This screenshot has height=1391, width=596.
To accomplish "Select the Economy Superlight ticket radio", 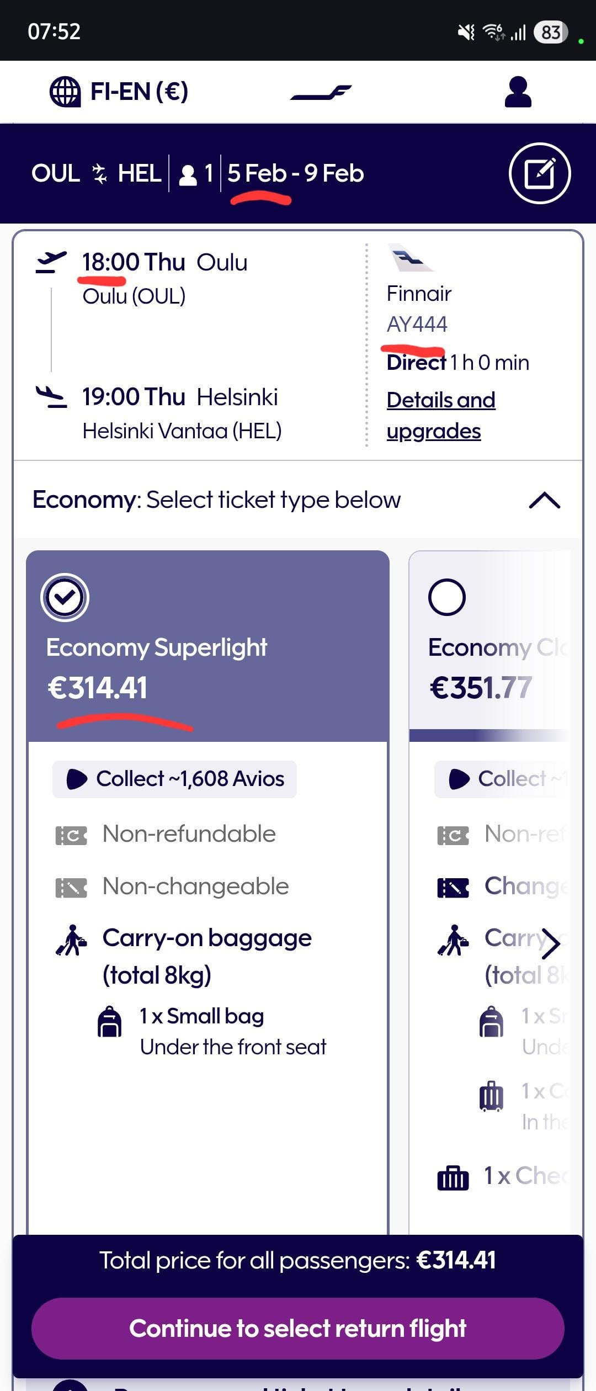I will pos(65,597).
